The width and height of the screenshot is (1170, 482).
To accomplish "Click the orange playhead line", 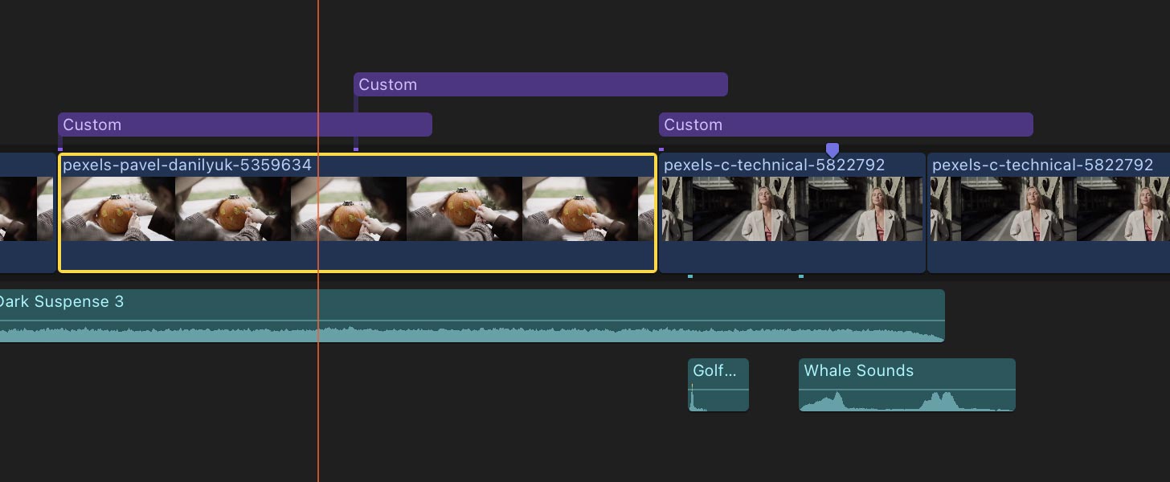I will pos(318,241).
